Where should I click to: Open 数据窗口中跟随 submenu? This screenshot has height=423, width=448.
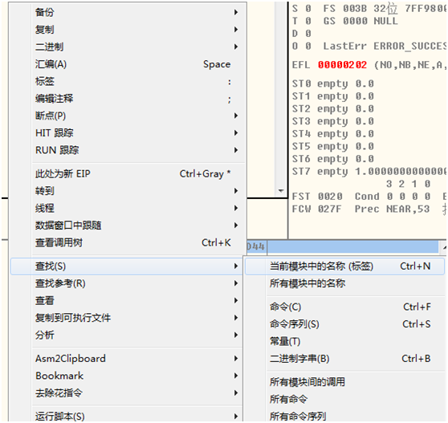pos(127,226)
